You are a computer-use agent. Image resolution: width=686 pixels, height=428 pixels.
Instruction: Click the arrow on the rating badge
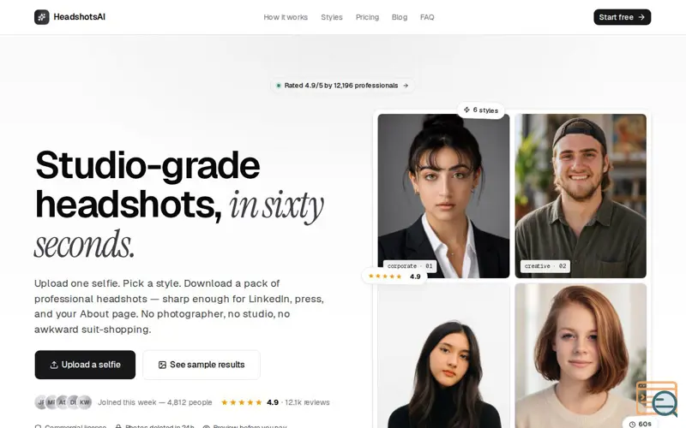406,85
